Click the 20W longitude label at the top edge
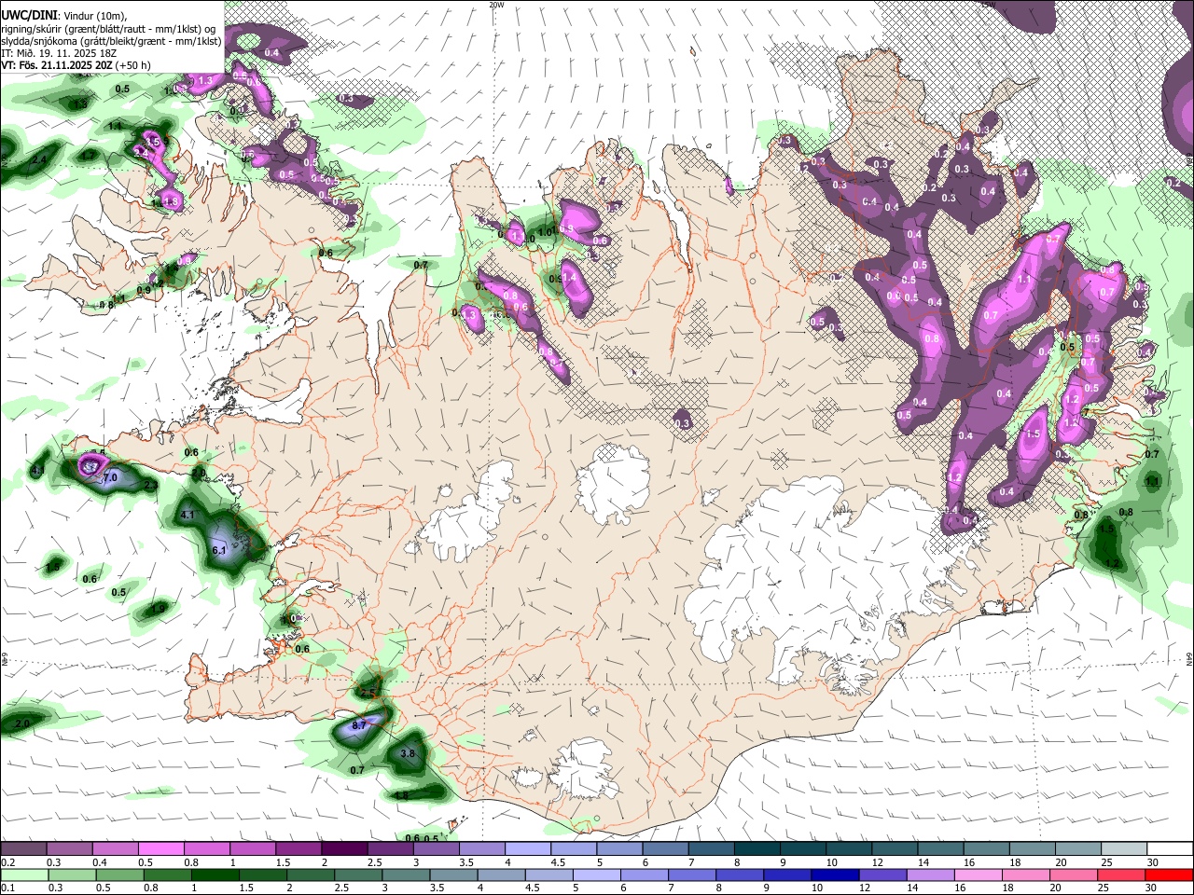The width and height of the screenshot is (1194, 895). (x=496, y=5)
